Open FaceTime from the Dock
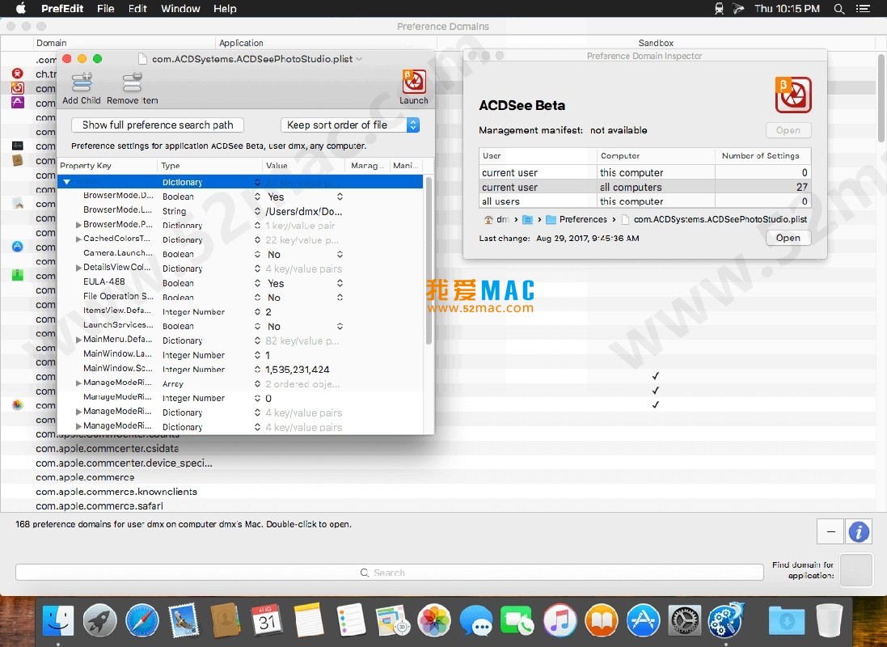 point(517,620)
